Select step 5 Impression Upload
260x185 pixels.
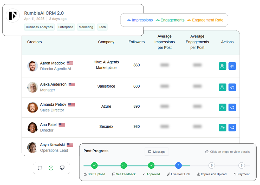pos(212,166)
